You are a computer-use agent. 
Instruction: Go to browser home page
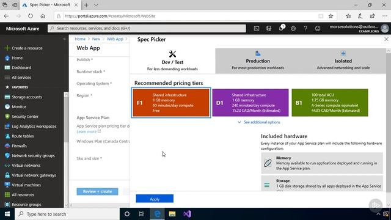point(43,16)
